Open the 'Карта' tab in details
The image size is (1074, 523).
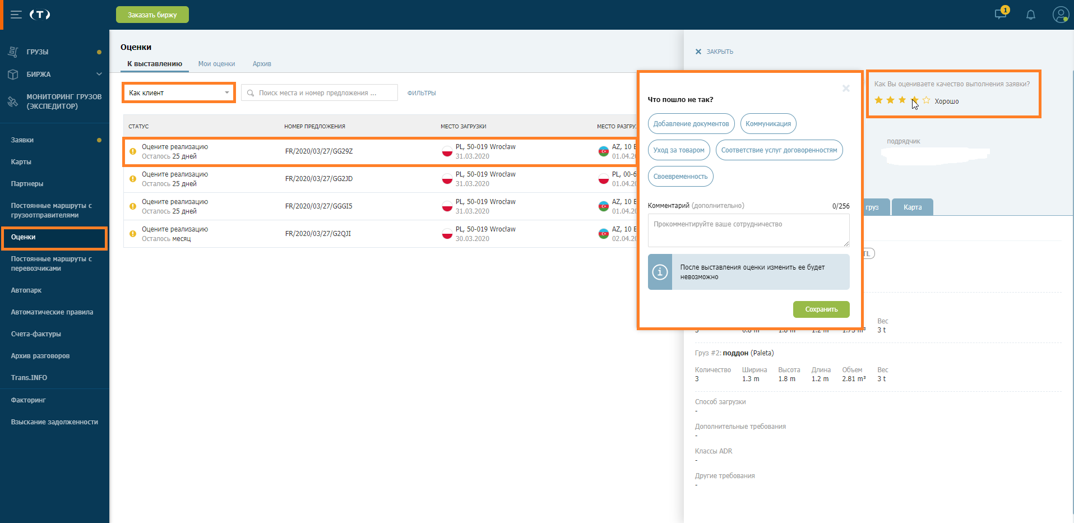coord(913,207)
